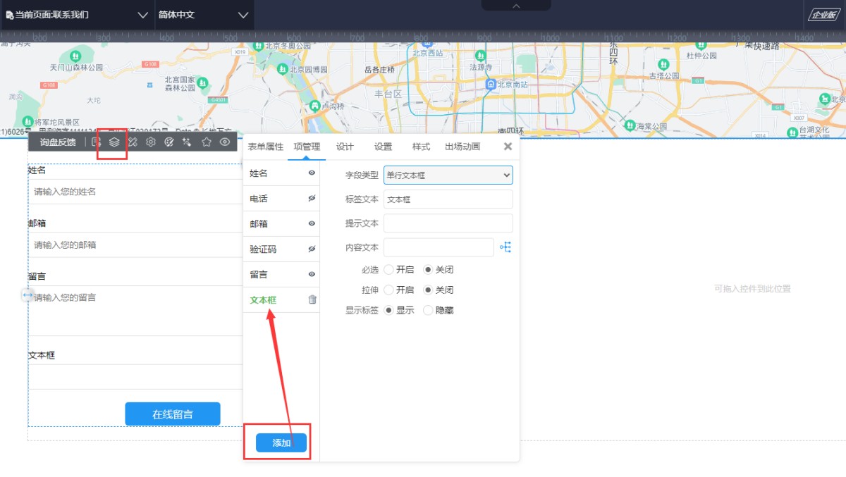Click the 添加 button
This screenshot has height=477, width=846.
click(281, 442)
